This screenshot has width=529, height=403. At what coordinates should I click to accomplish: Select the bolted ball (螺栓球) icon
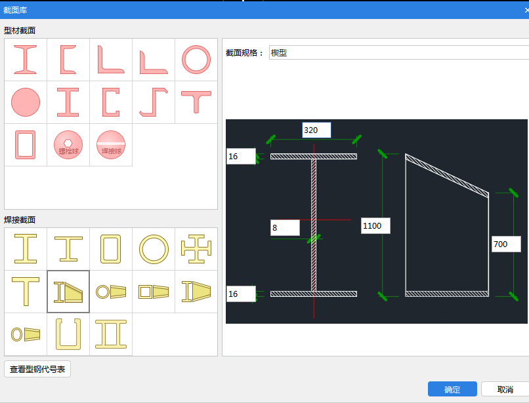[68, 145]
